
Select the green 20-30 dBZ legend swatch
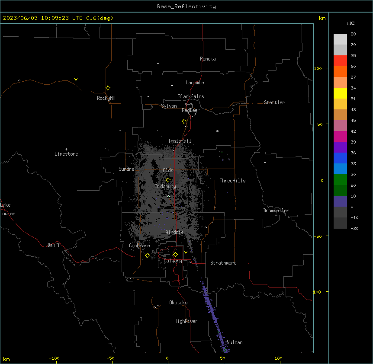click(x=340, y=180)
